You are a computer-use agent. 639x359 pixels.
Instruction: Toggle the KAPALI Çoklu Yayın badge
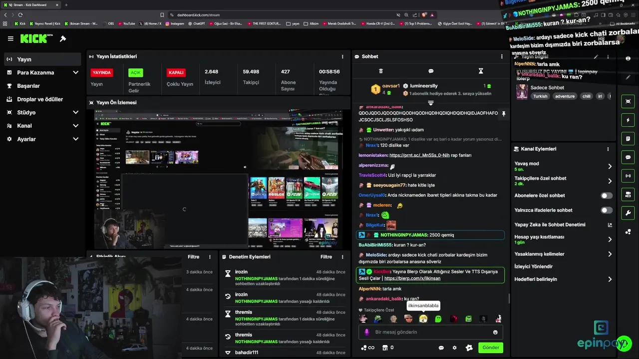(x=176, y=72)
